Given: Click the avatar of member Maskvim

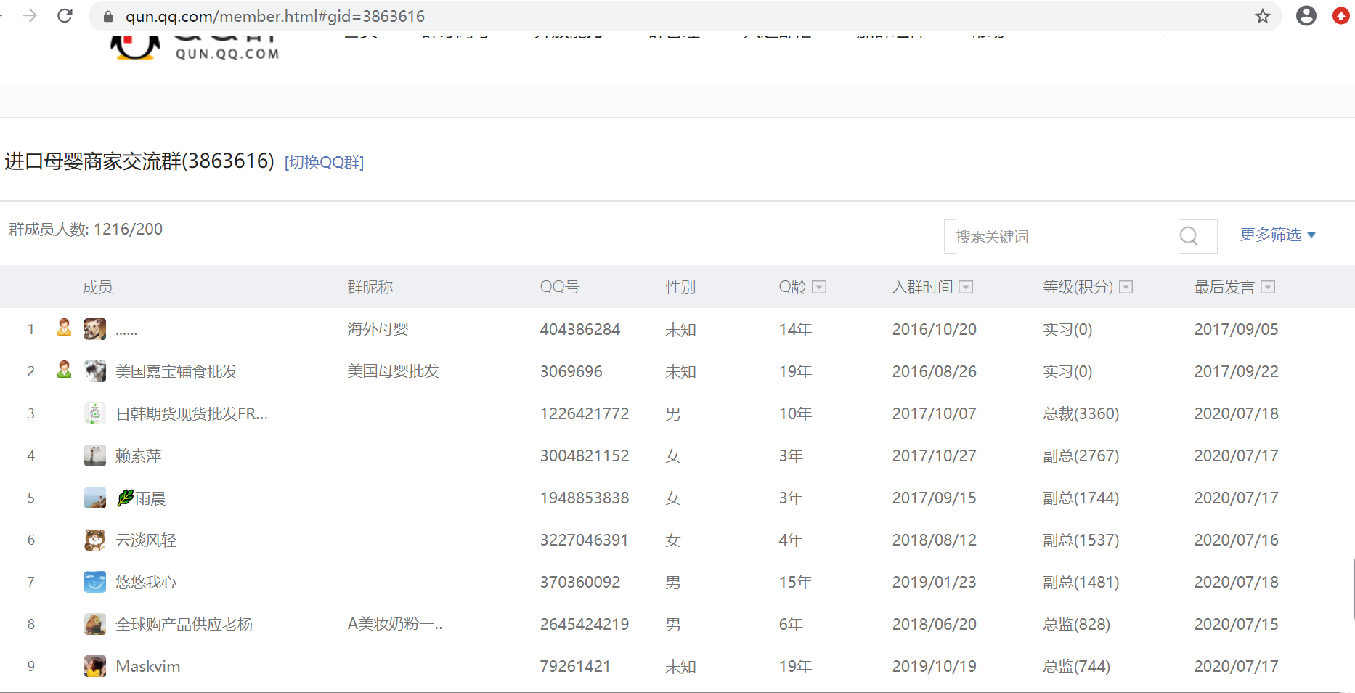Looking at the screenshot, I should tap(94, 666).
